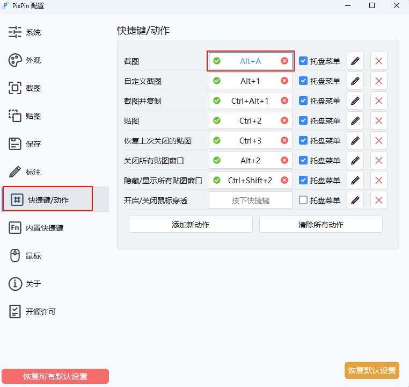Click the pencil edit icon for 截图并复制 row
409x387 pixels.
click(x=355, y=101)
